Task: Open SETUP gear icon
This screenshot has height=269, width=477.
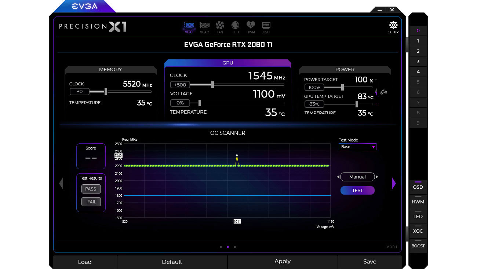Action: coord(393,27)
